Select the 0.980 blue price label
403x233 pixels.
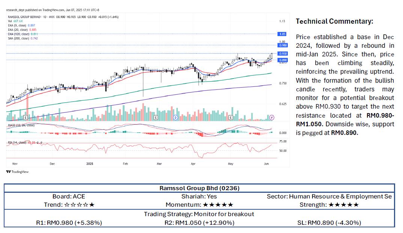283,45
